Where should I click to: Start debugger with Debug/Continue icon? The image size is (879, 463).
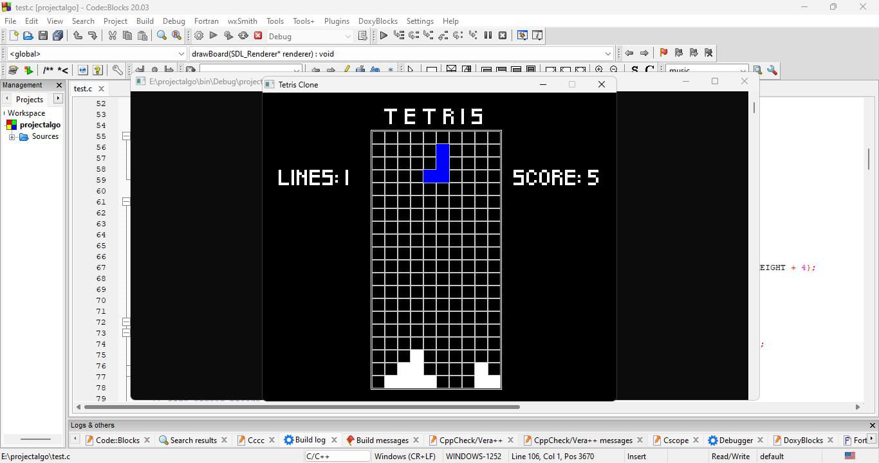(x=384, y=36)
